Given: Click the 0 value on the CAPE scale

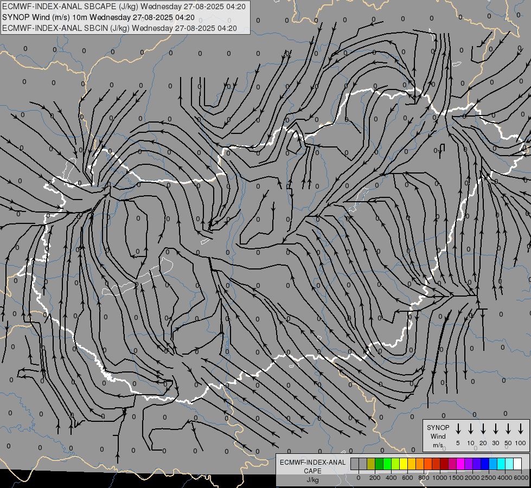Looking at the screenshot, I should coord(359,478).
